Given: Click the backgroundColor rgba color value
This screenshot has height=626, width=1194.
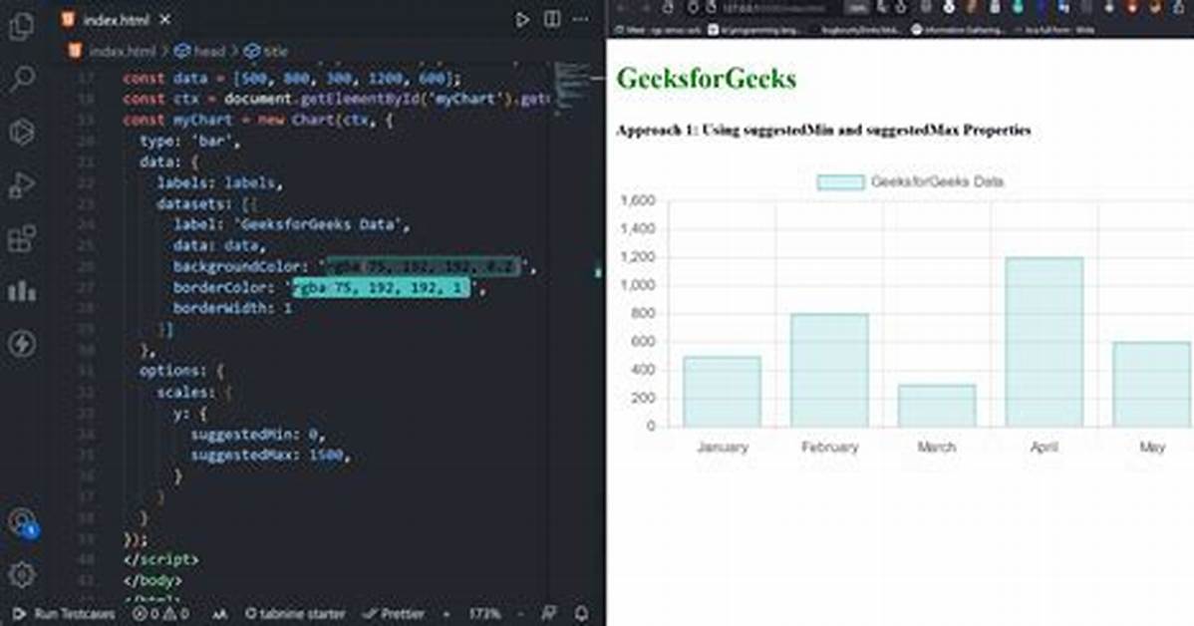Looking at the screenshot, I should pyautogui.click(x=424, y=266).
